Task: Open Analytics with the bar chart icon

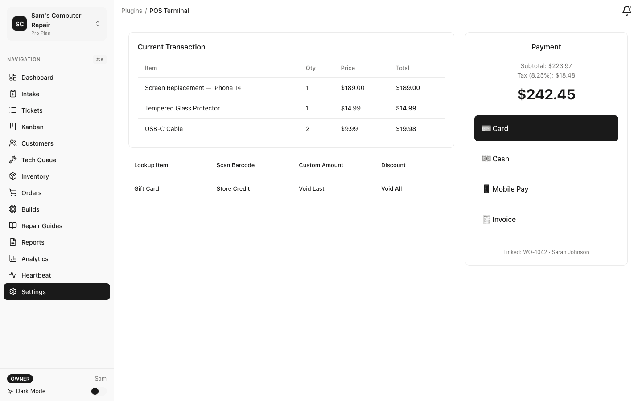Action: pyautogui.click(x=13, y=258)
